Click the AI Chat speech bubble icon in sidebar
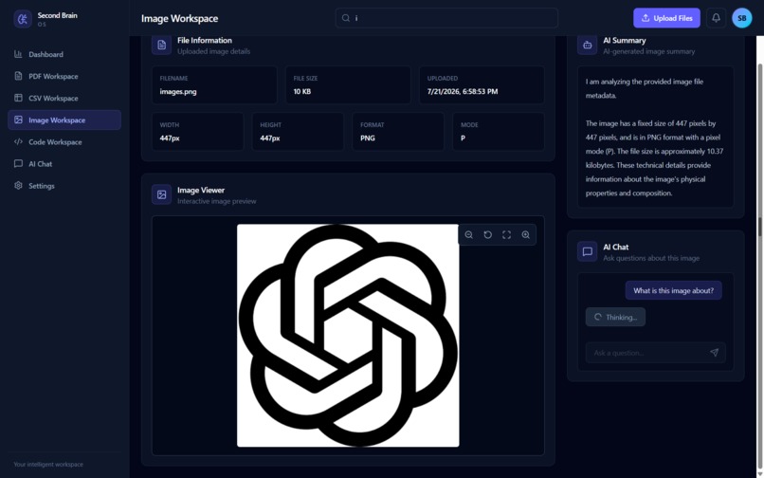 tap(18, 164)
